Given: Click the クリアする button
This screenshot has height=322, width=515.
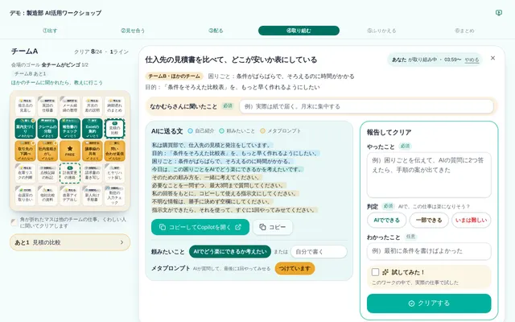Looking at the screenshot, I should click(x=429, y=303).
